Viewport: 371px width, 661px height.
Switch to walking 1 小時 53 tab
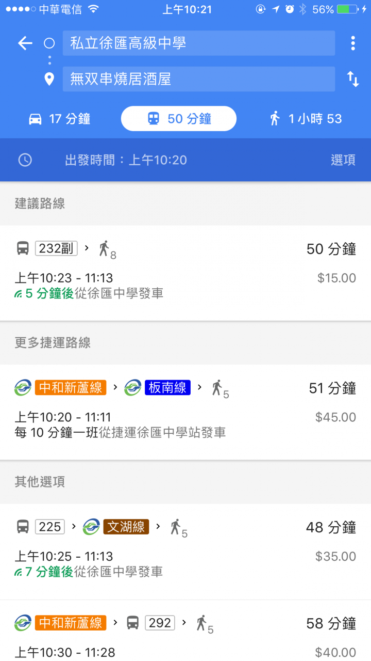point(306,119)
